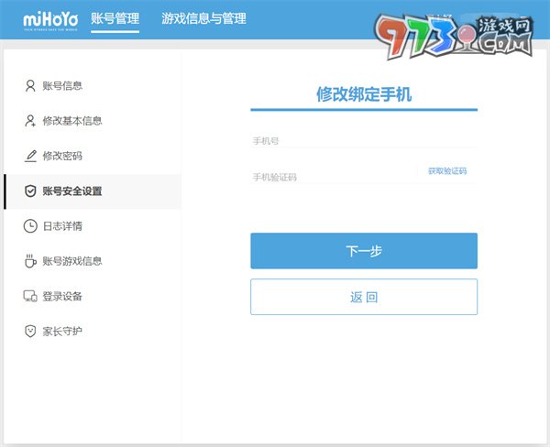
Task: Click the 返回 button
Action: pyautogui.click(x=364, y=297)
